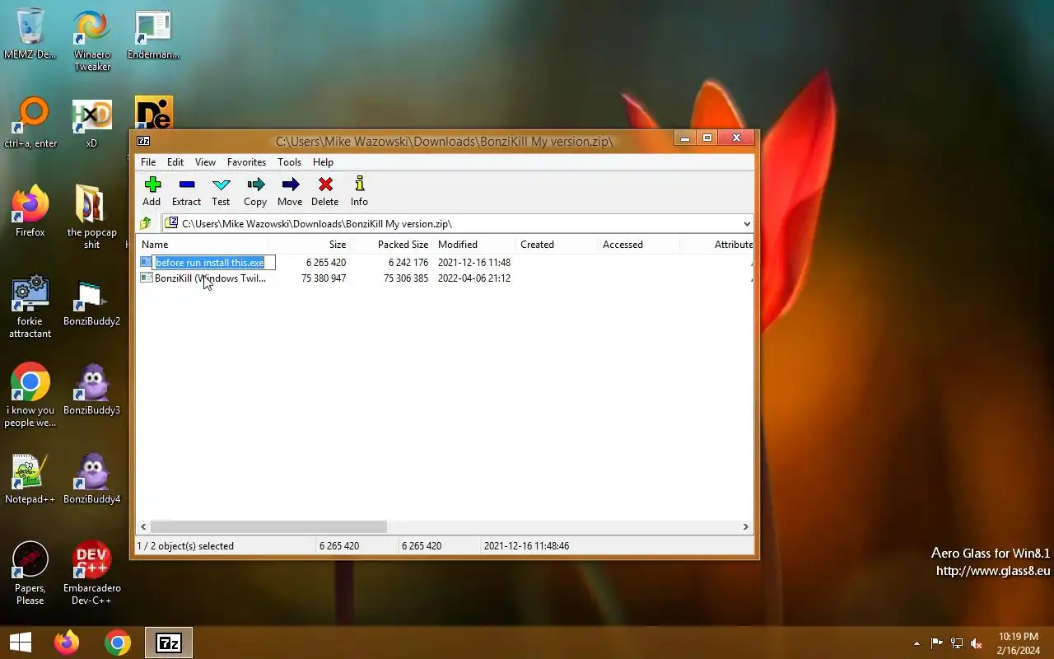Click the network tray icon
Image resolution: width=1054 pixels, height=659 pixels.
point(957,643)
